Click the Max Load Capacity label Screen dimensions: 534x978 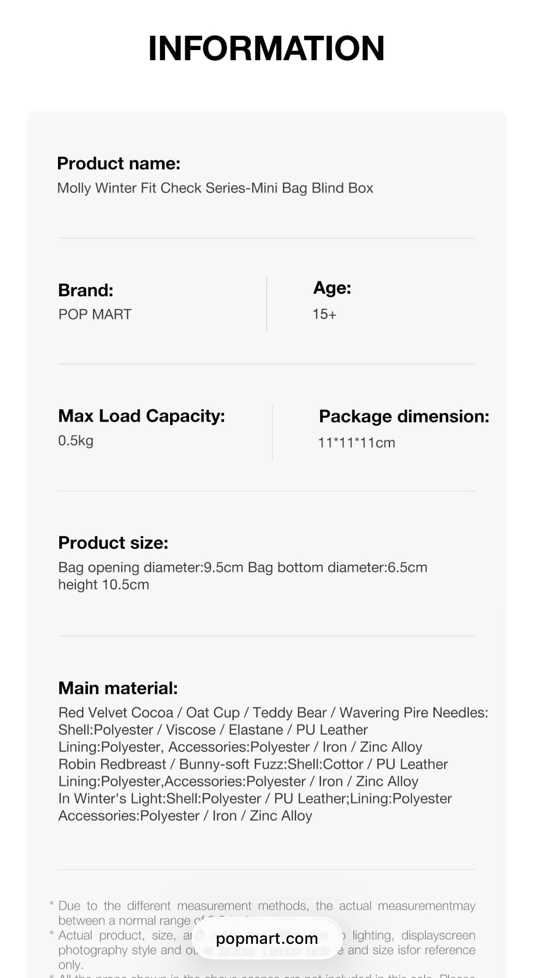pyautogui.click(x=142, y=416)
